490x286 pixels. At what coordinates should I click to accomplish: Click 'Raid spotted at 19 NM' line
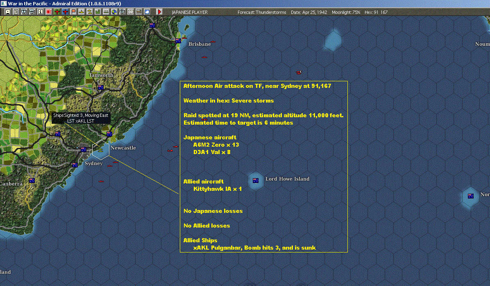(x=263, y=115)
